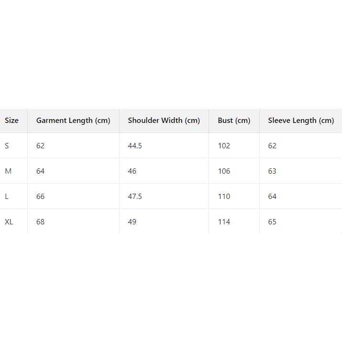
Task: Select the XL size row label
Action: coord(9,222)
